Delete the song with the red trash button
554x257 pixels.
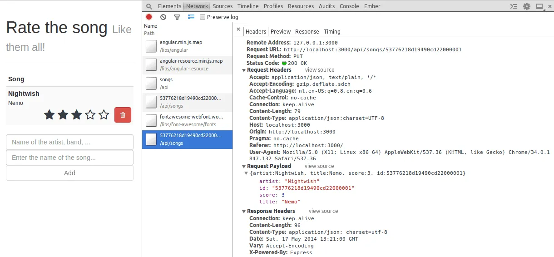[123, 115]
